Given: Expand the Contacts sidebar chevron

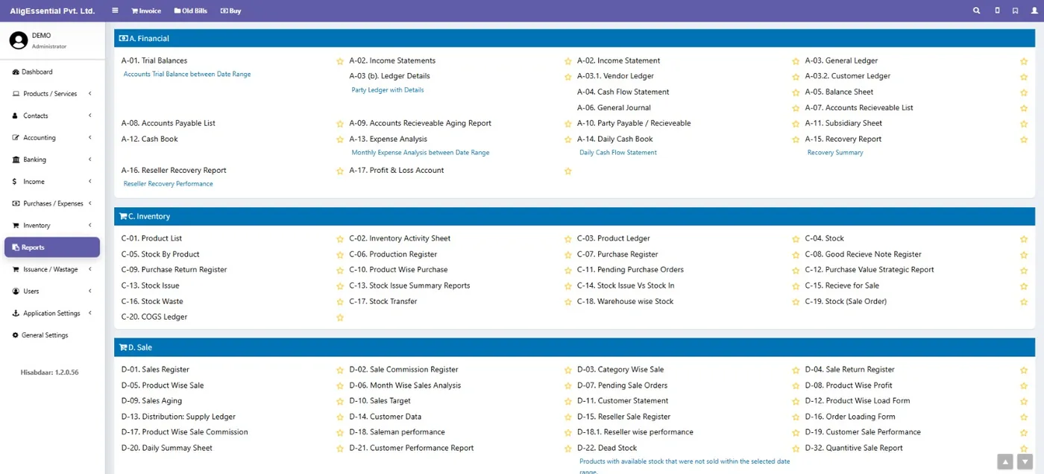Looking at the screenshot, I should 89,116.
